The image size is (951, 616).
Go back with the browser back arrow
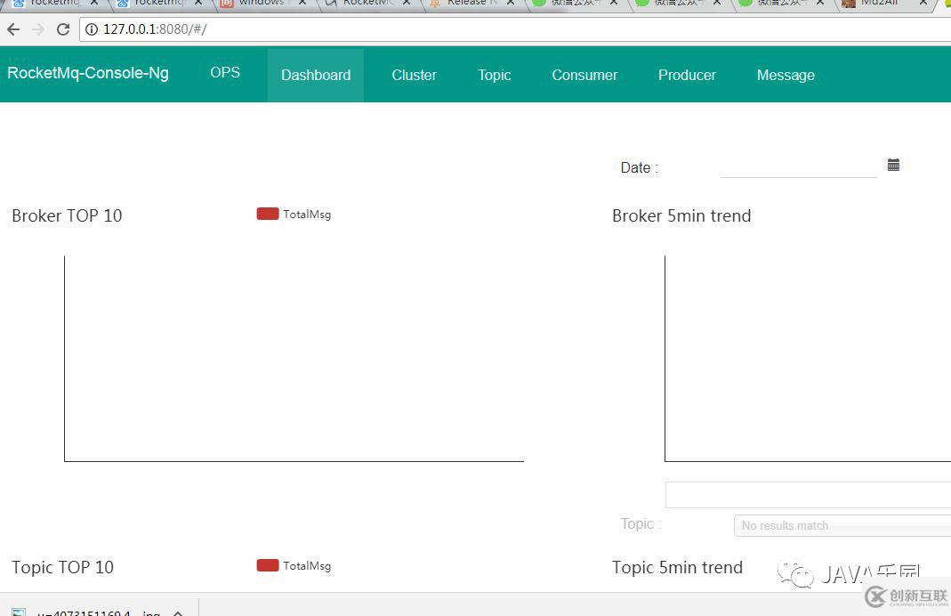pos(13,29)
